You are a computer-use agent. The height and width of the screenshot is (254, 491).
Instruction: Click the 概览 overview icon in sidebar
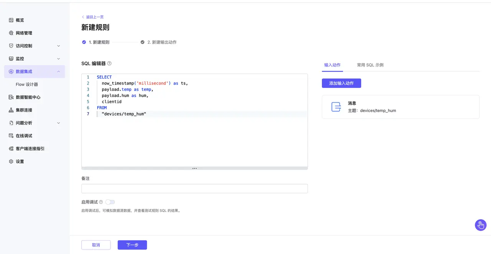(11, 20)
